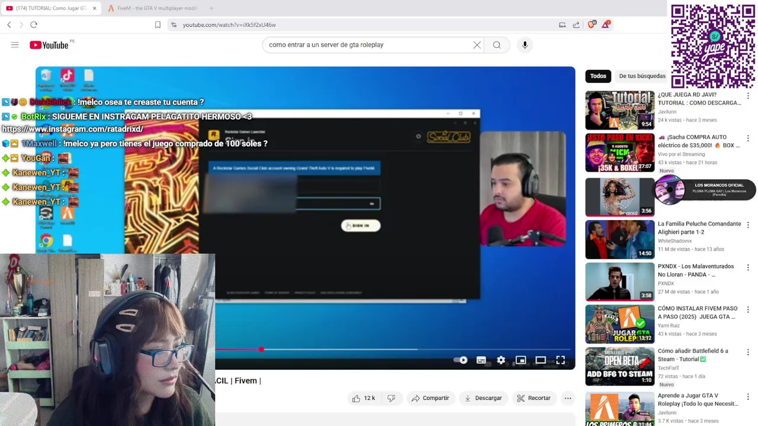The height and width of the screenshot is (426, 758).
Task: Toggle subtitles in video player
Action: (x=481, y=360)
